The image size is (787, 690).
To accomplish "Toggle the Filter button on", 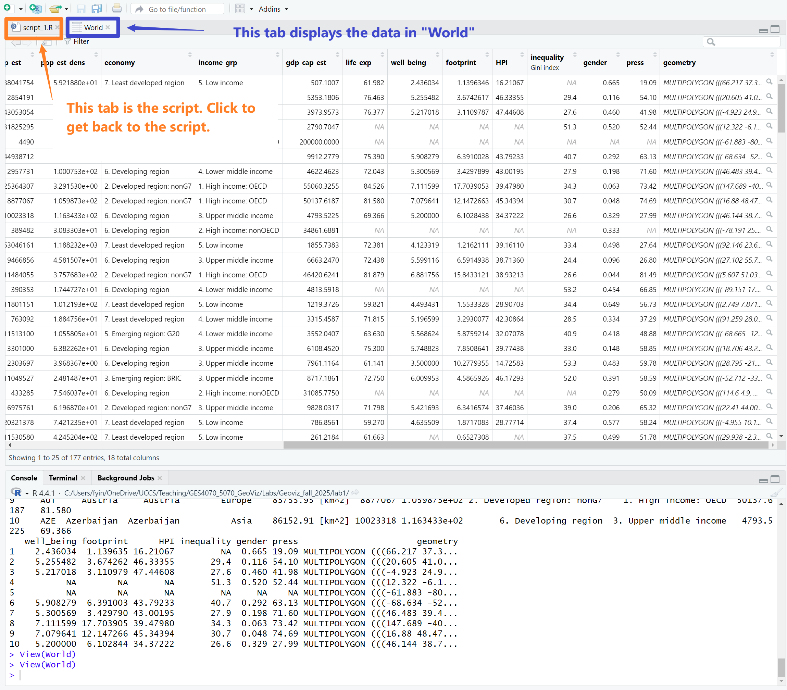I will (x=77, y=41).
